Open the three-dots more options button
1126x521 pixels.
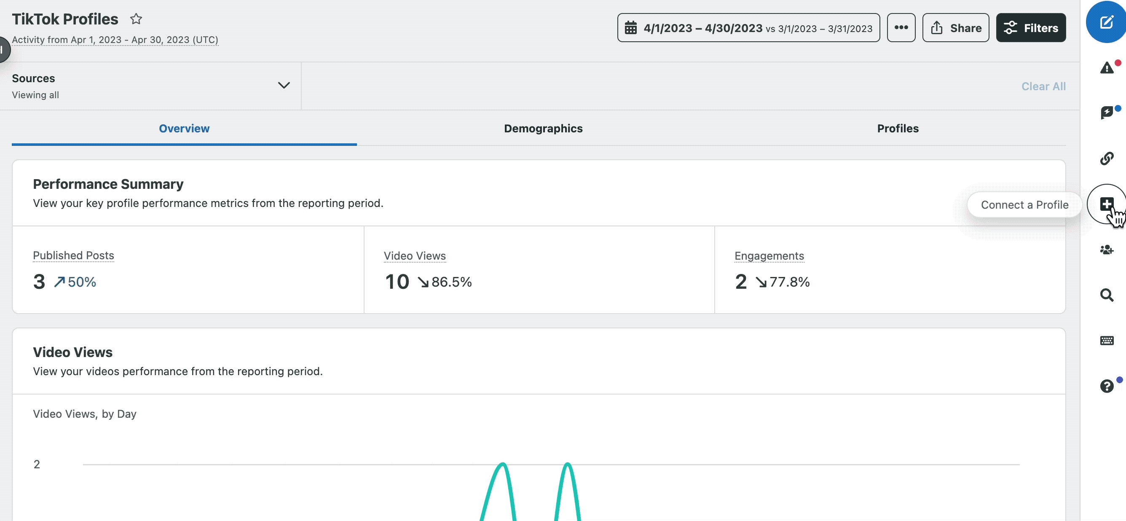[901, 27]
